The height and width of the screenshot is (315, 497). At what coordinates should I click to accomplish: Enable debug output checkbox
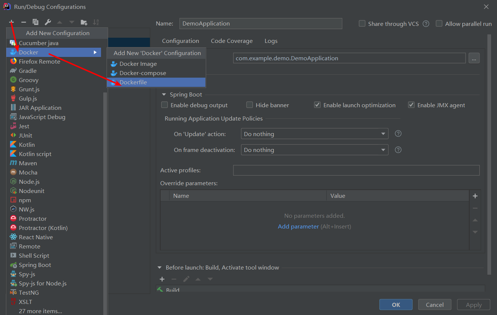165,105
